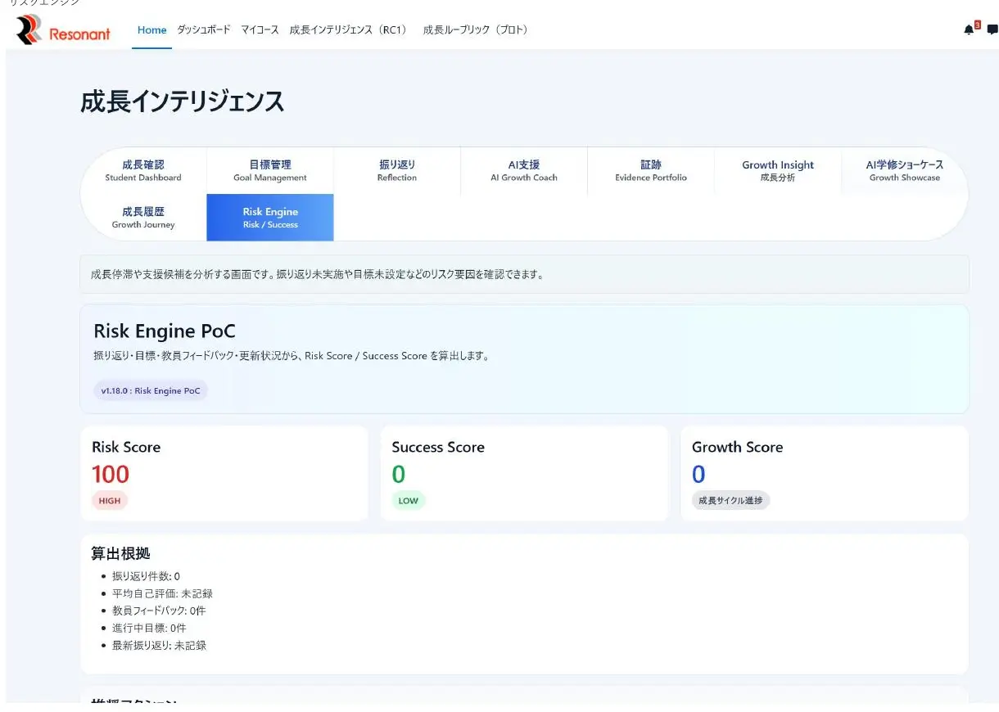Select the 振り返り Reflection tab
999x712 pixels.
click(397, 170)
